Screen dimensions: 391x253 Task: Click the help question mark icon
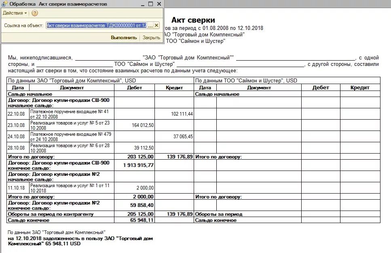click(35, 13)
